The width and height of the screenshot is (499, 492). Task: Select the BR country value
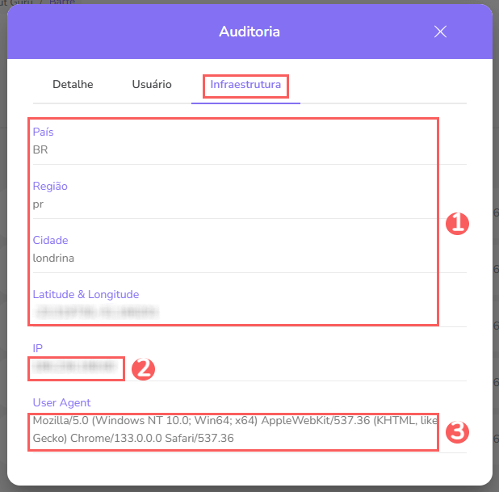click(x=41, y=149)
